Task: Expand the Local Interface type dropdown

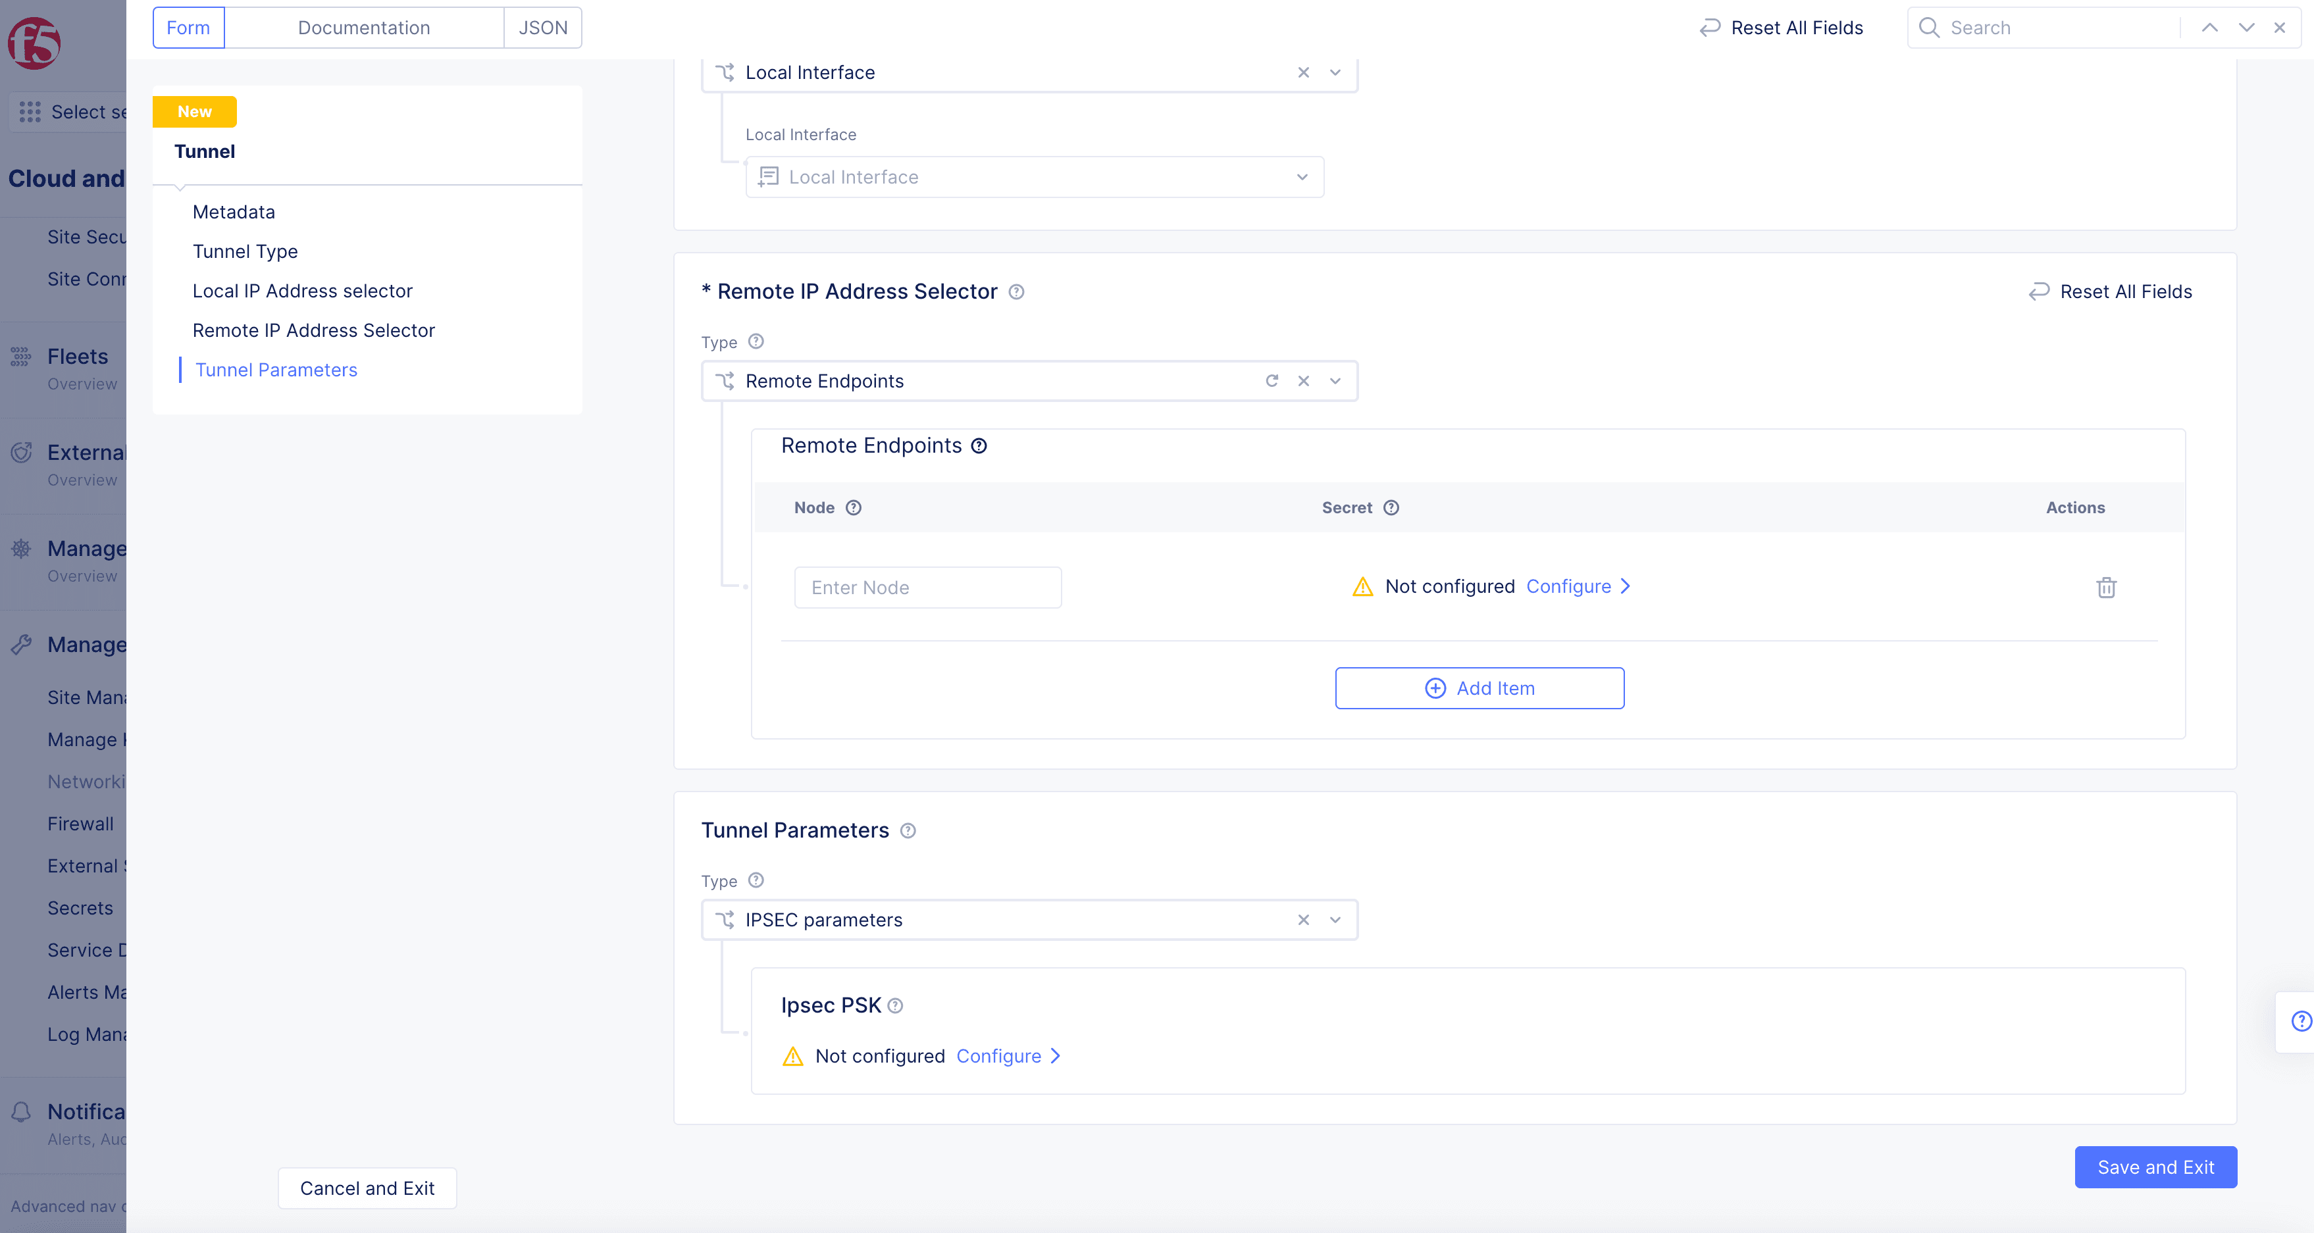Action: click(1336, 73)
